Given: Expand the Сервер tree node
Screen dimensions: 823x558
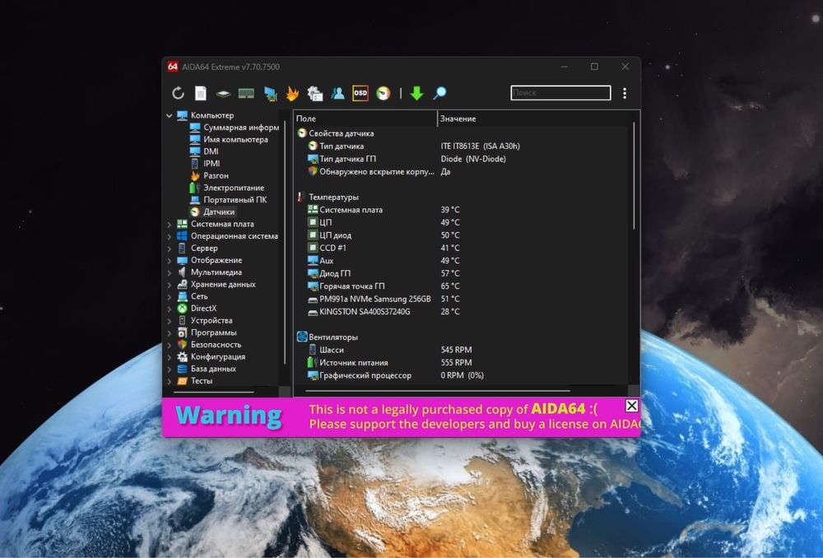Looking at the screenshot, I should (169, 249).
